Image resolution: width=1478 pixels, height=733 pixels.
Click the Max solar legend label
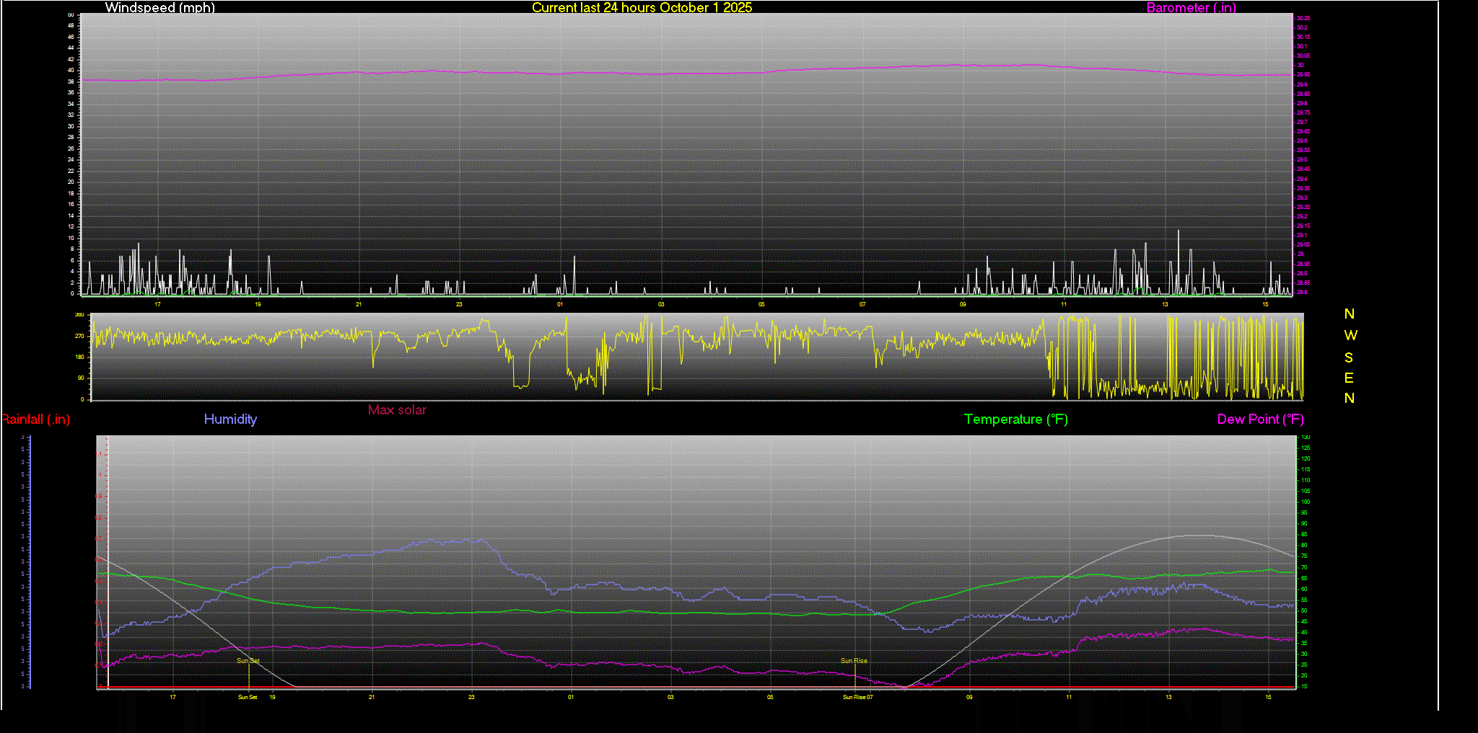397,410
